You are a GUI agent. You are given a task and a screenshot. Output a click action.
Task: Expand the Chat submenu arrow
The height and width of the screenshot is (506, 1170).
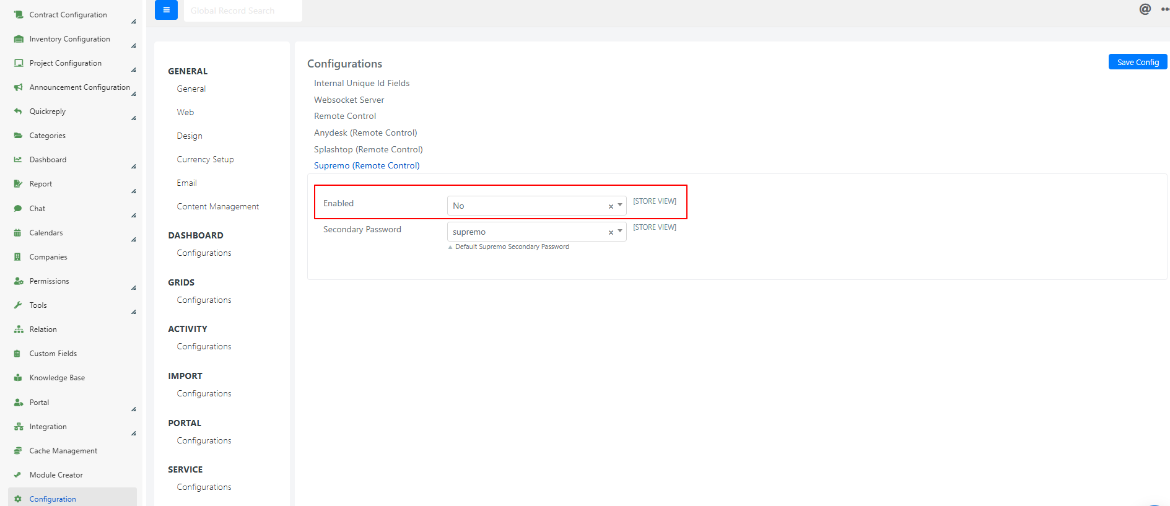pos(133,216)
